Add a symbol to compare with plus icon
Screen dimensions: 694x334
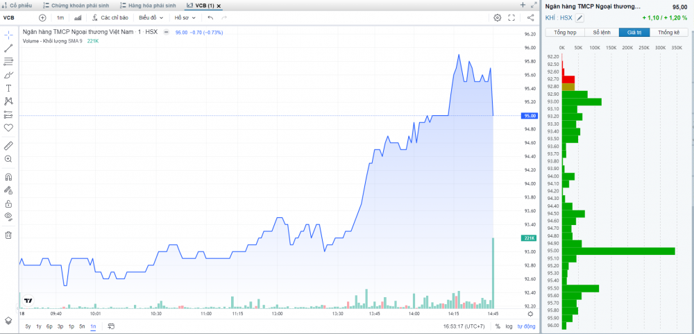[x=42, y=18]
